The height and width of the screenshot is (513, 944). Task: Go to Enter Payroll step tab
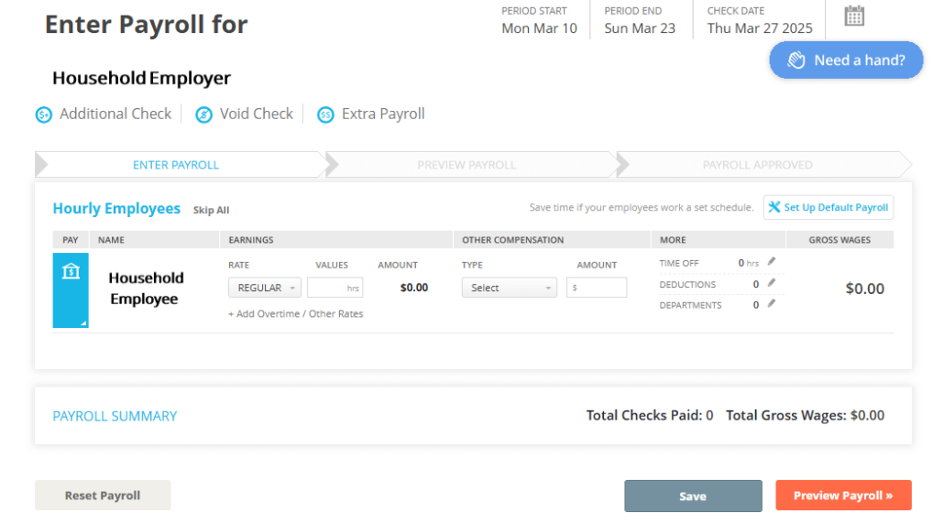(176, 165)
